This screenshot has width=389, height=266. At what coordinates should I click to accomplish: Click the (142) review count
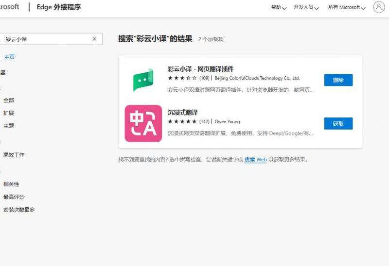pyautogui.click(x=204, y=122)
